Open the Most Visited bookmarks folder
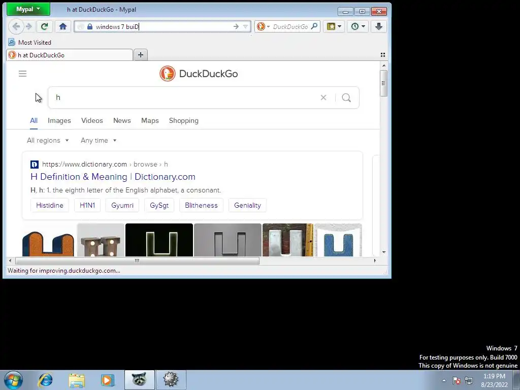The width and height of the screenshot is (520, 390). 30,43
